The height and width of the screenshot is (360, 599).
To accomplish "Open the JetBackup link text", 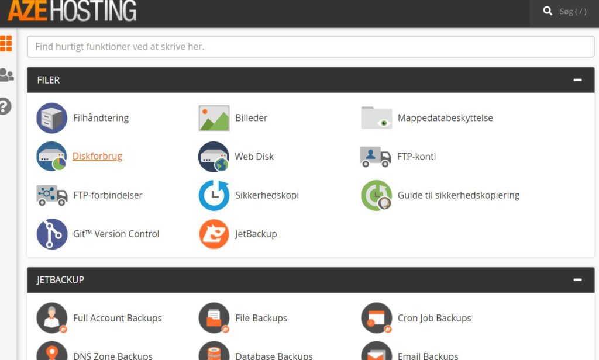I will (x=256, y=234).
